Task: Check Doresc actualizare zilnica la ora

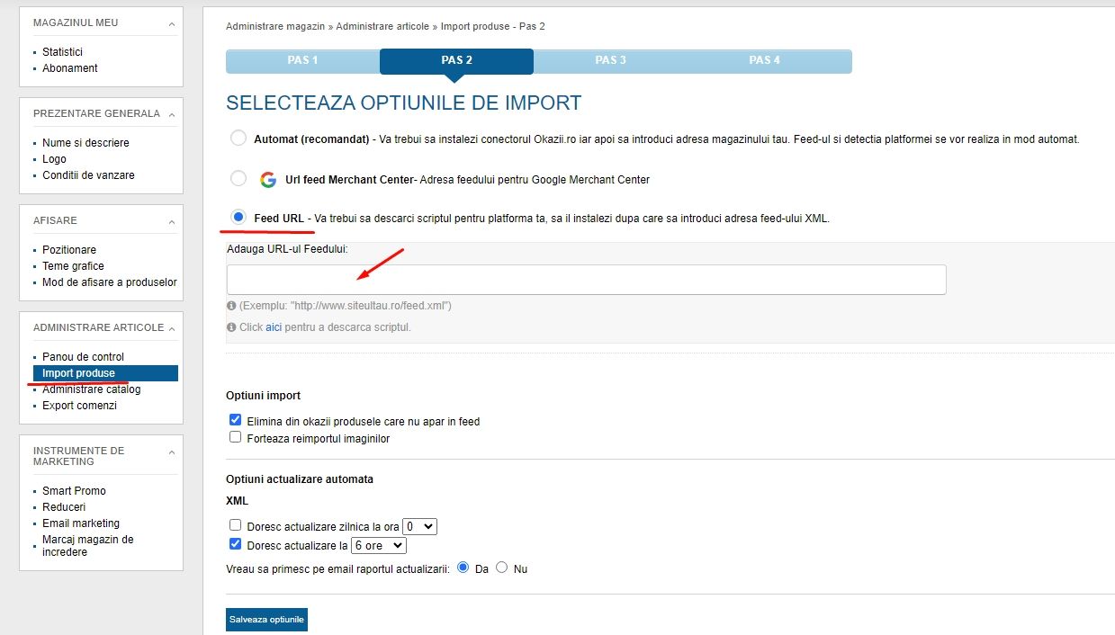Action: coord(236,525)
